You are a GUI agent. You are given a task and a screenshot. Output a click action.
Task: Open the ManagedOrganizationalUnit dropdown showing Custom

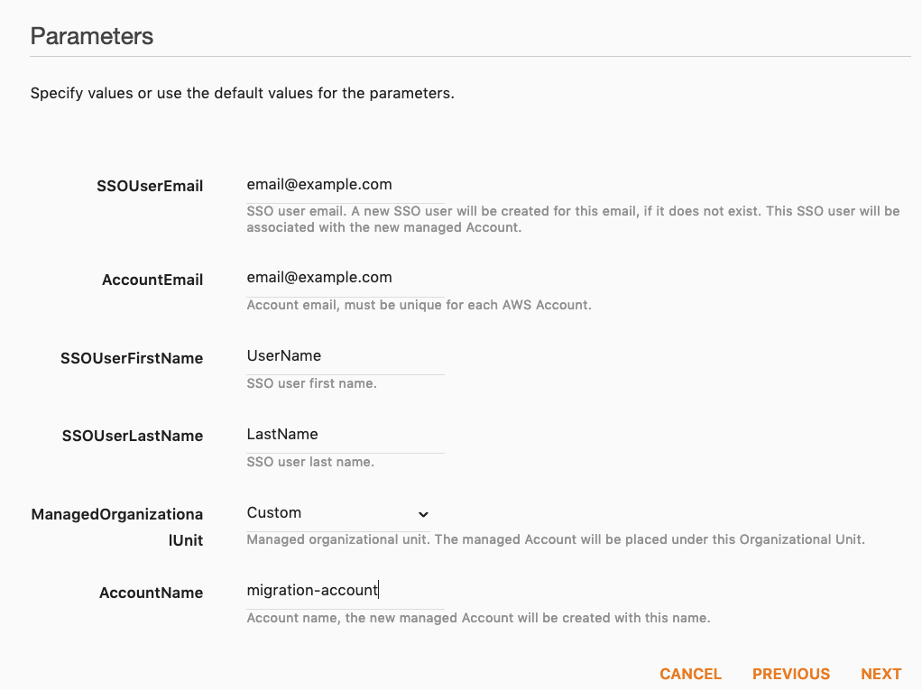coord(338,513)
